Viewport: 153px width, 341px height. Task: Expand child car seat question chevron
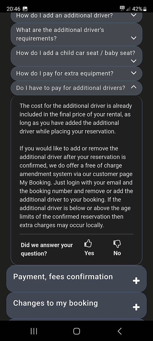(x=133, y=61)
